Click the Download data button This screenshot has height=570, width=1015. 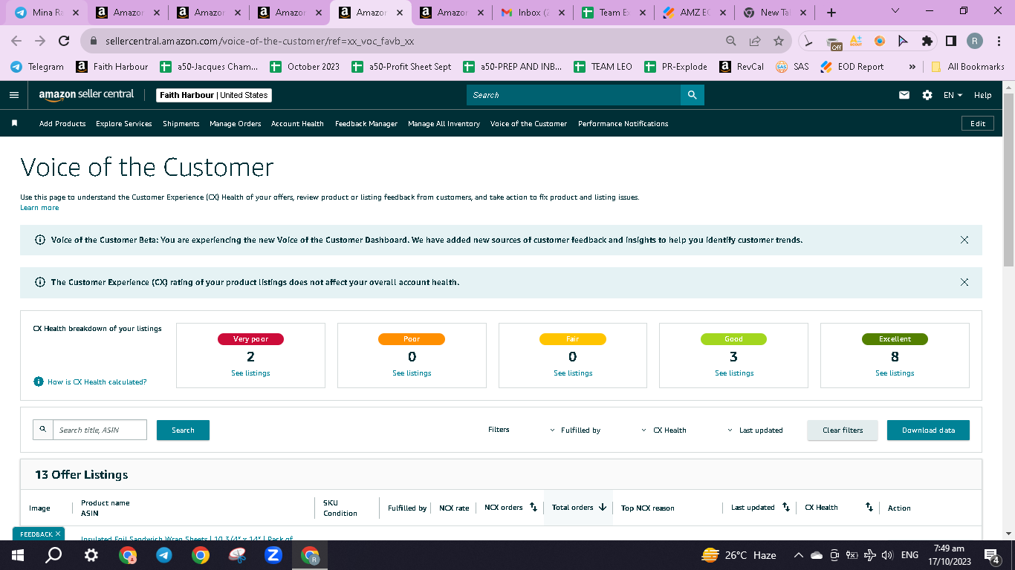click(x=928, y=430)
